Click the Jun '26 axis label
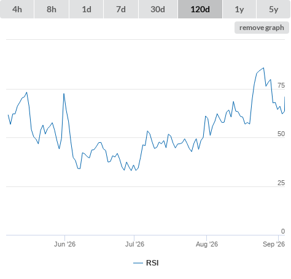The width and height of the screenshot is (291, 279). coord(64,244)
